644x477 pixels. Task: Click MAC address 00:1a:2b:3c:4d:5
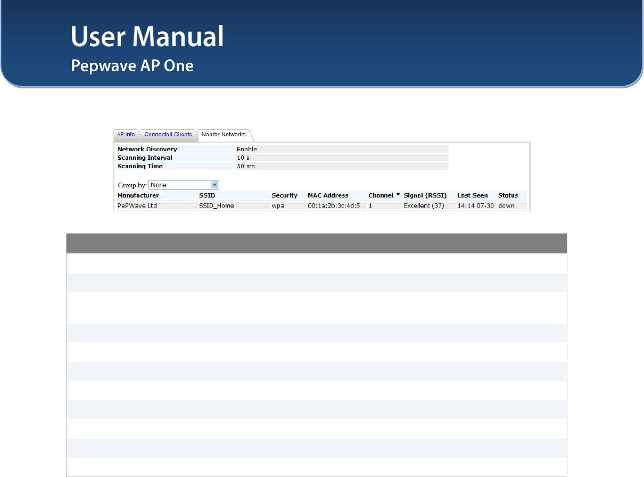click(x=337, y=205)
